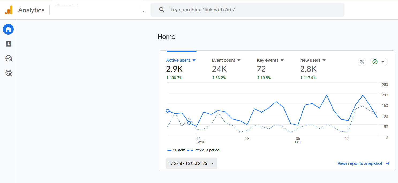
Task: Open the Advertising cursor icon in sidebar
Action: [x=9, y=73]
